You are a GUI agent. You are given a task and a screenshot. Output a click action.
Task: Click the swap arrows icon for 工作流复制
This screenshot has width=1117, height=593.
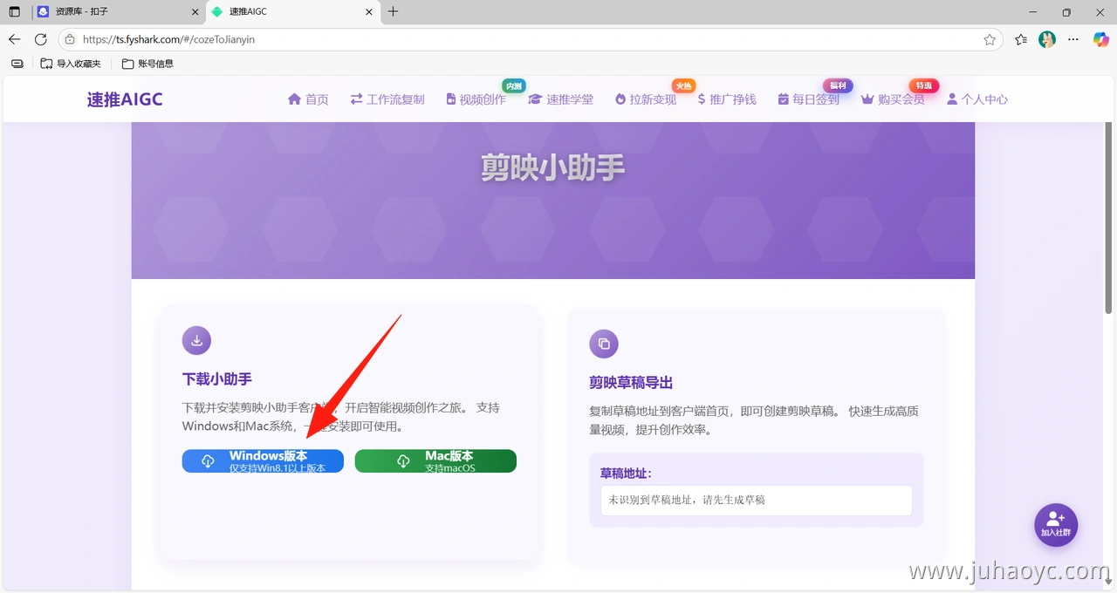(356, 99)
